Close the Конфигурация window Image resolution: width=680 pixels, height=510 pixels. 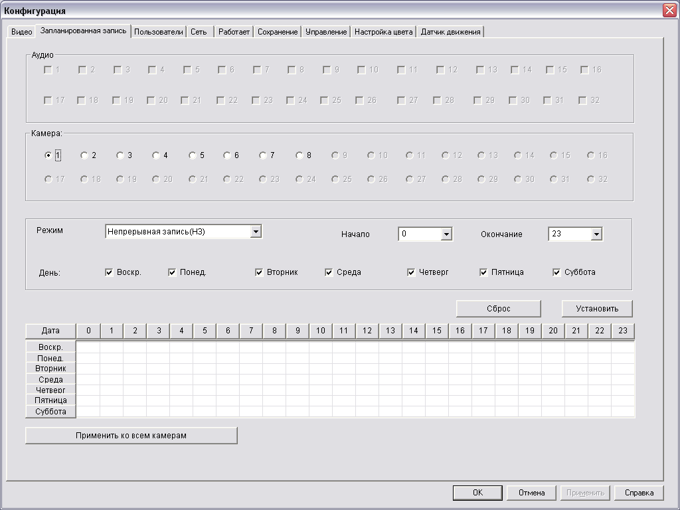669,11
